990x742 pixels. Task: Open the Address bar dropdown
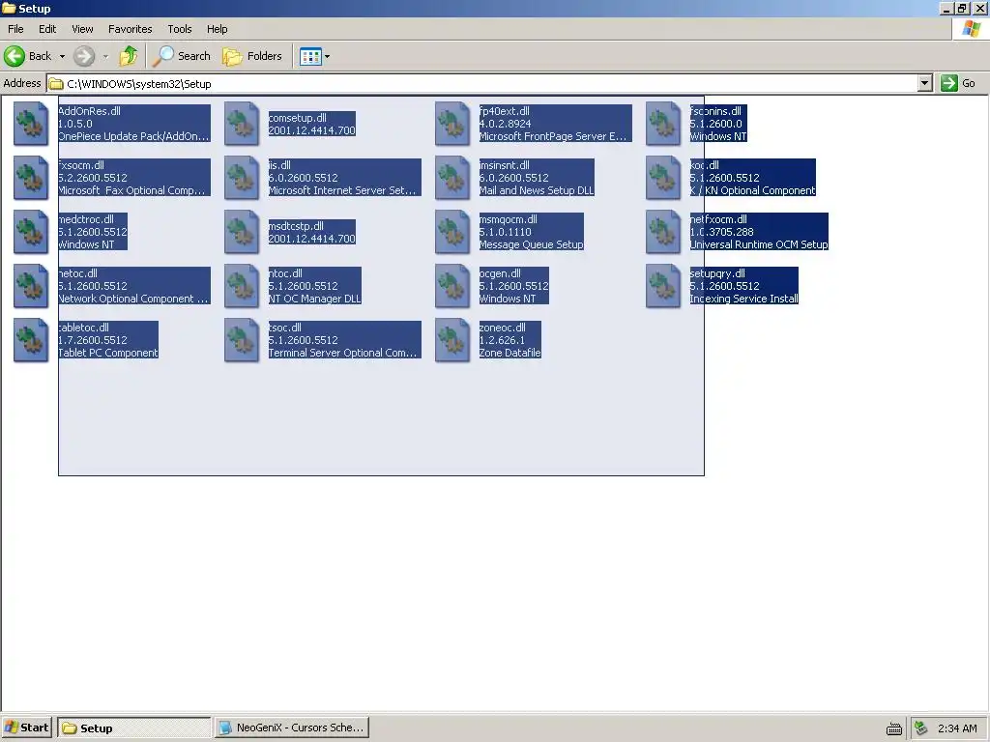925,83
